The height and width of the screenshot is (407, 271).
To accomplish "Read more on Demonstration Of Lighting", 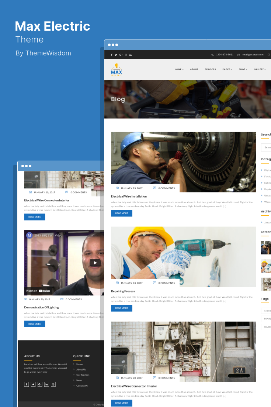I will pyautogui.click(x=34, y=324).
